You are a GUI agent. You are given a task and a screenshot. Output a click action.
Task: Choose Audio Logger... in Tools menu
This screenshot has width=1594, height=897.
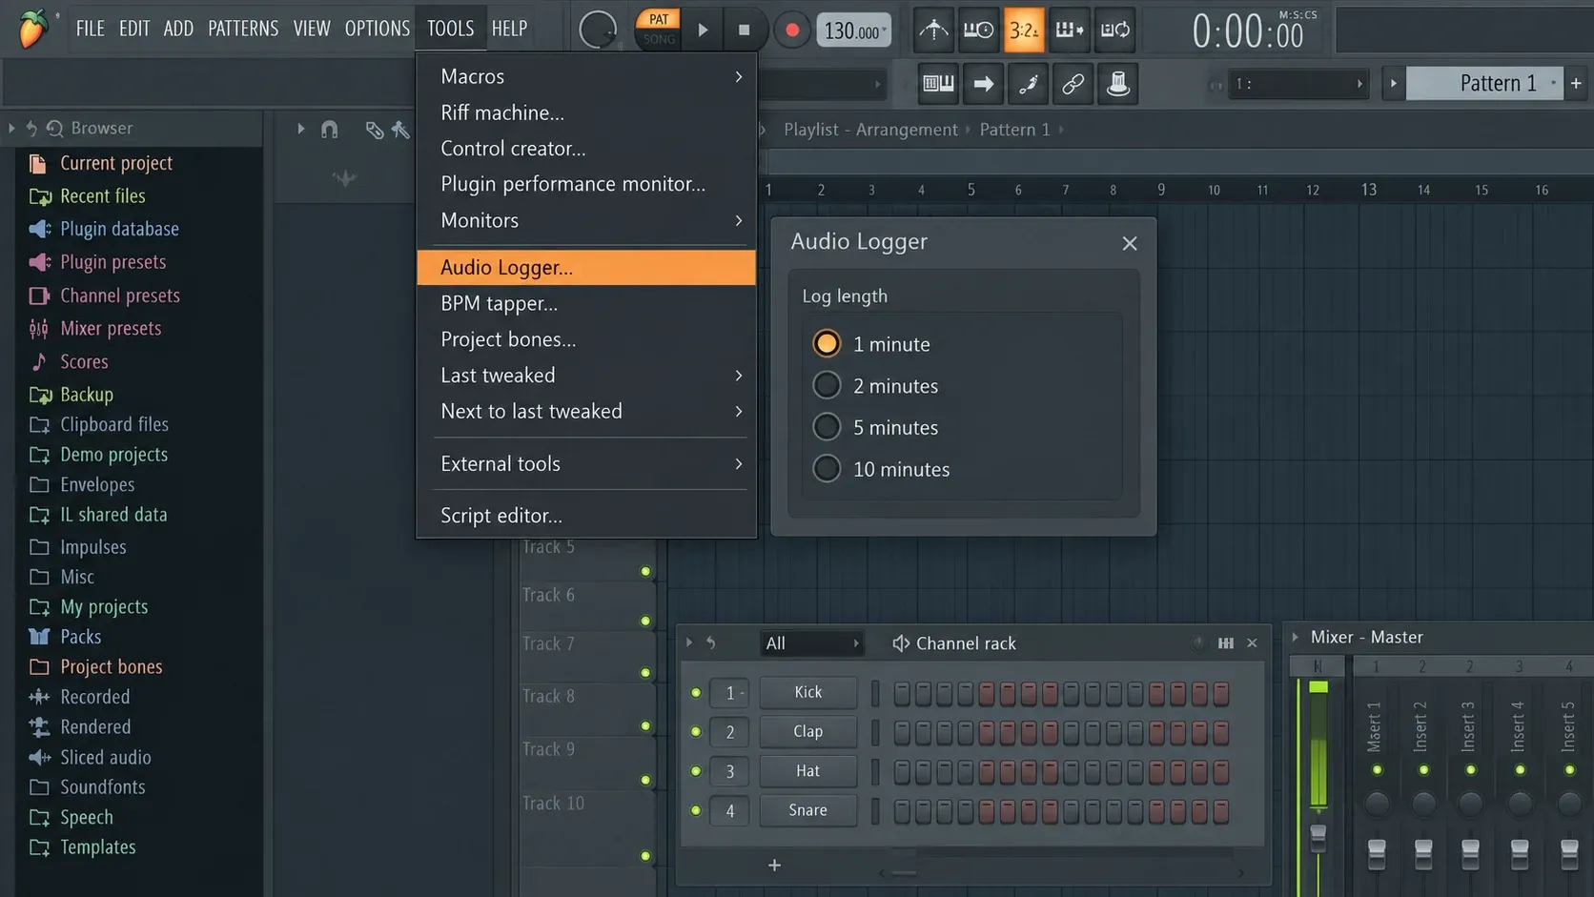click(586, 268)
